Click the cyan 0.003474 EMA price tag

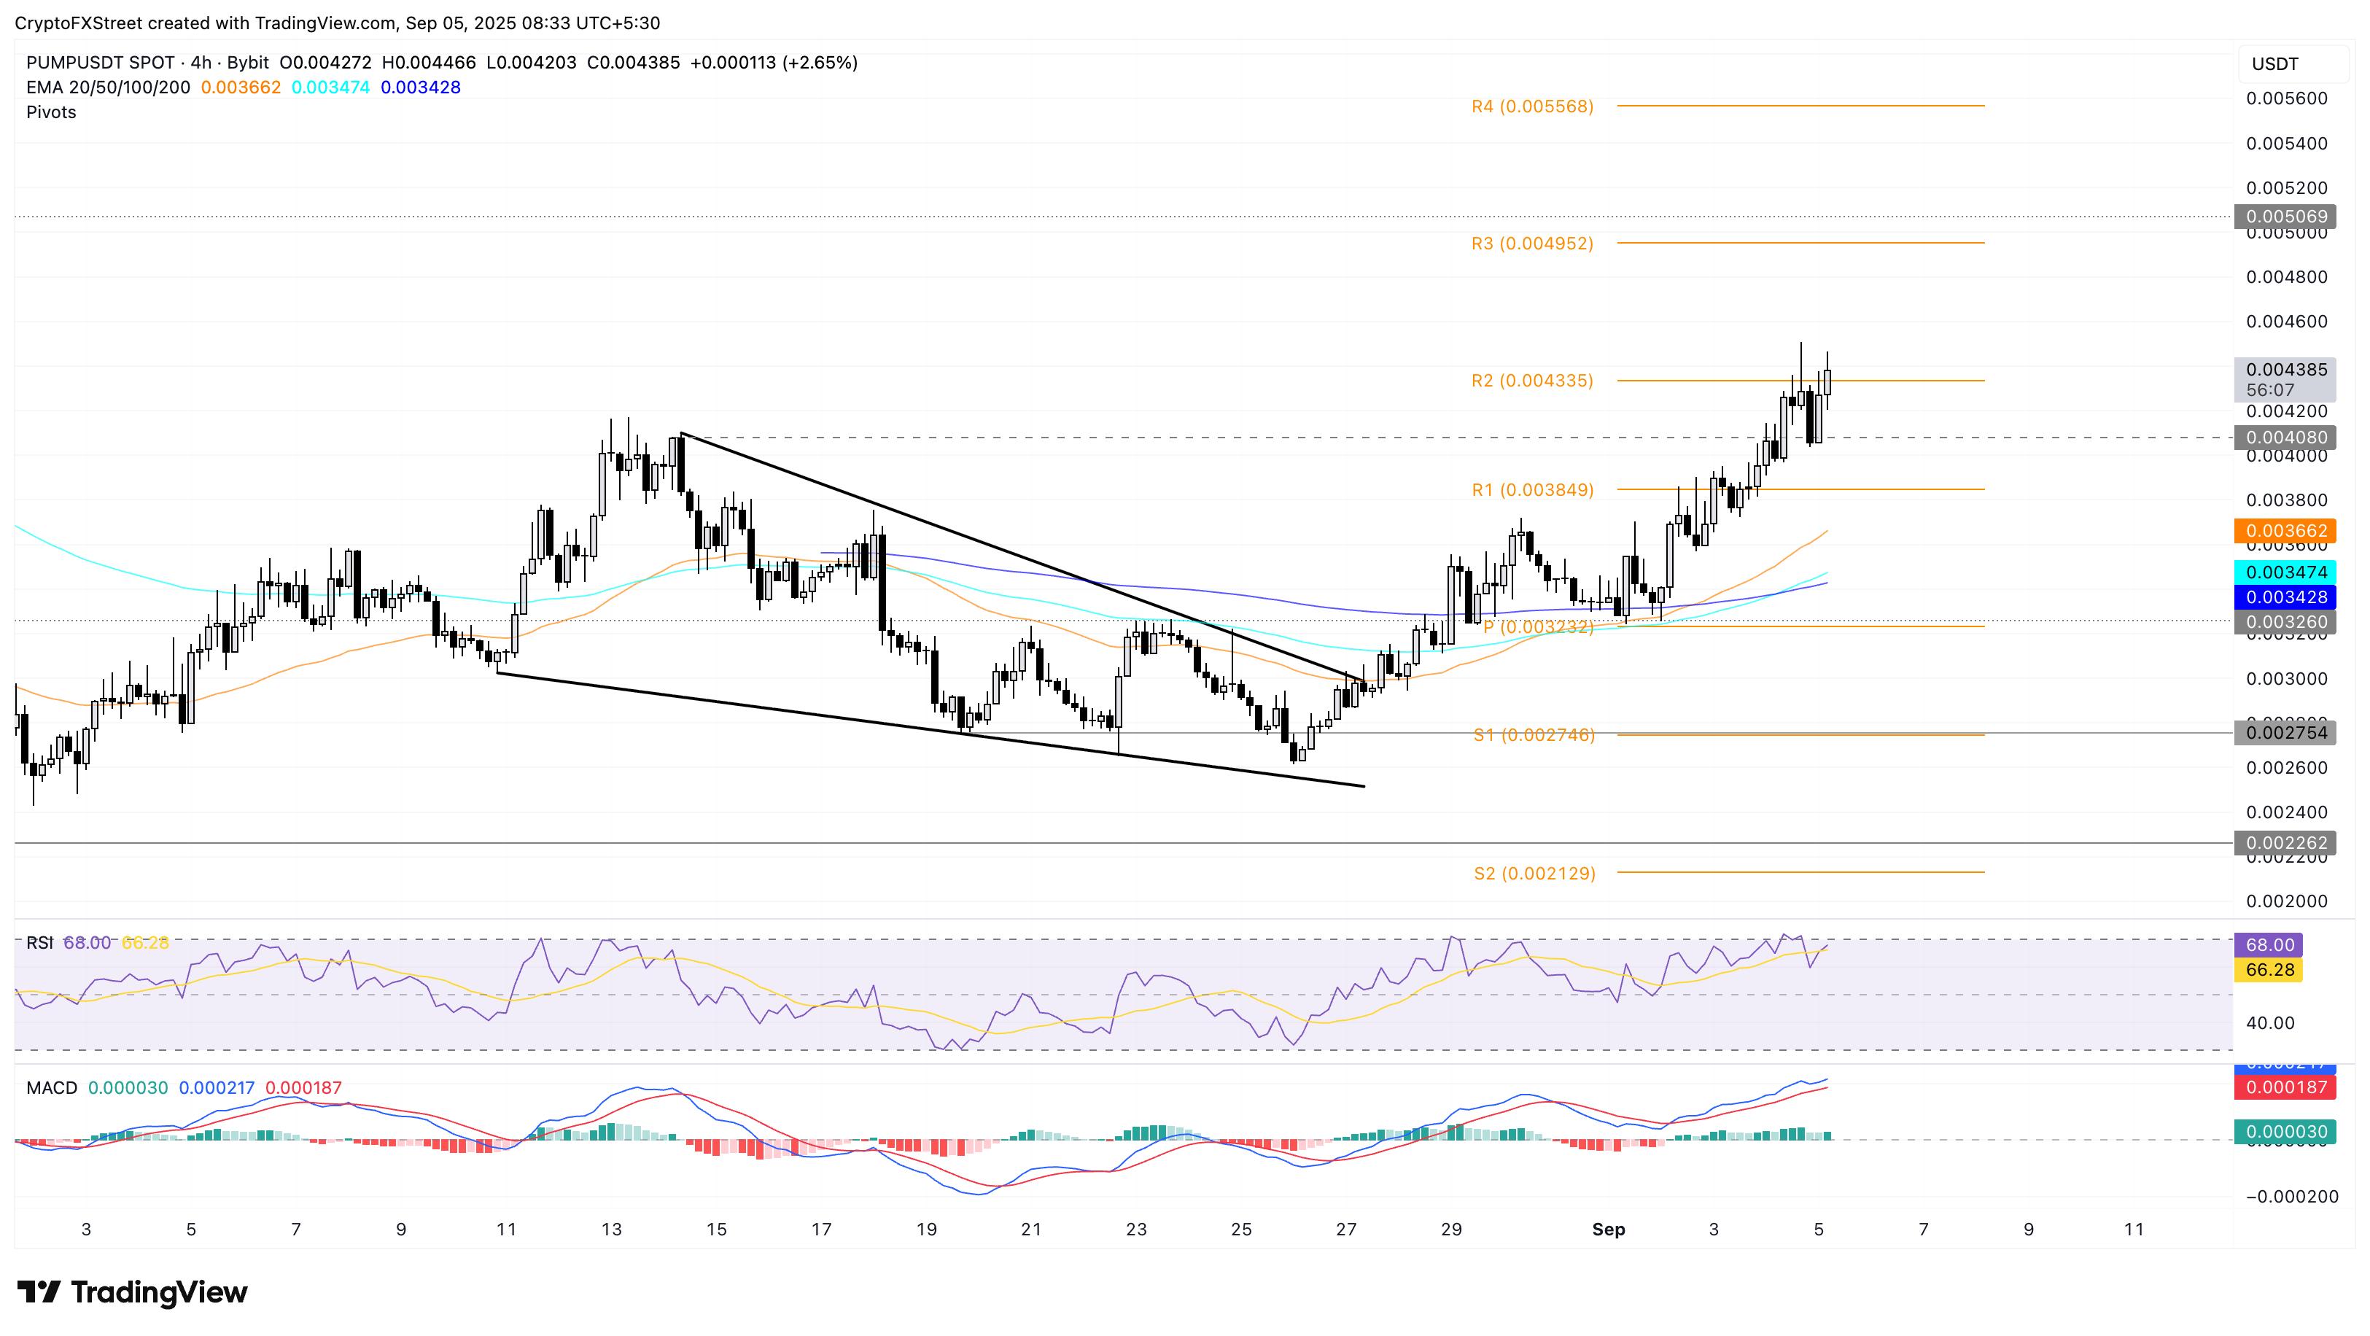click(x=2286, y=572)
